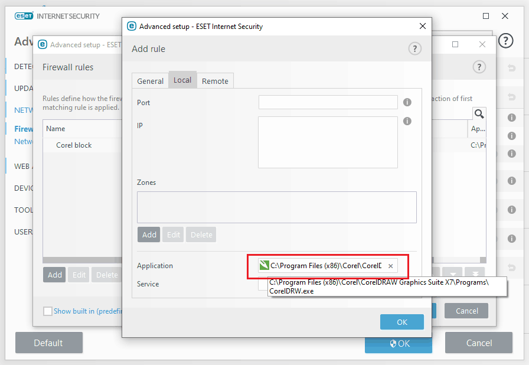Close the main ESET Internet Security window
The width and height of the screenshot is (529, 365).
(x=505, y=16)
